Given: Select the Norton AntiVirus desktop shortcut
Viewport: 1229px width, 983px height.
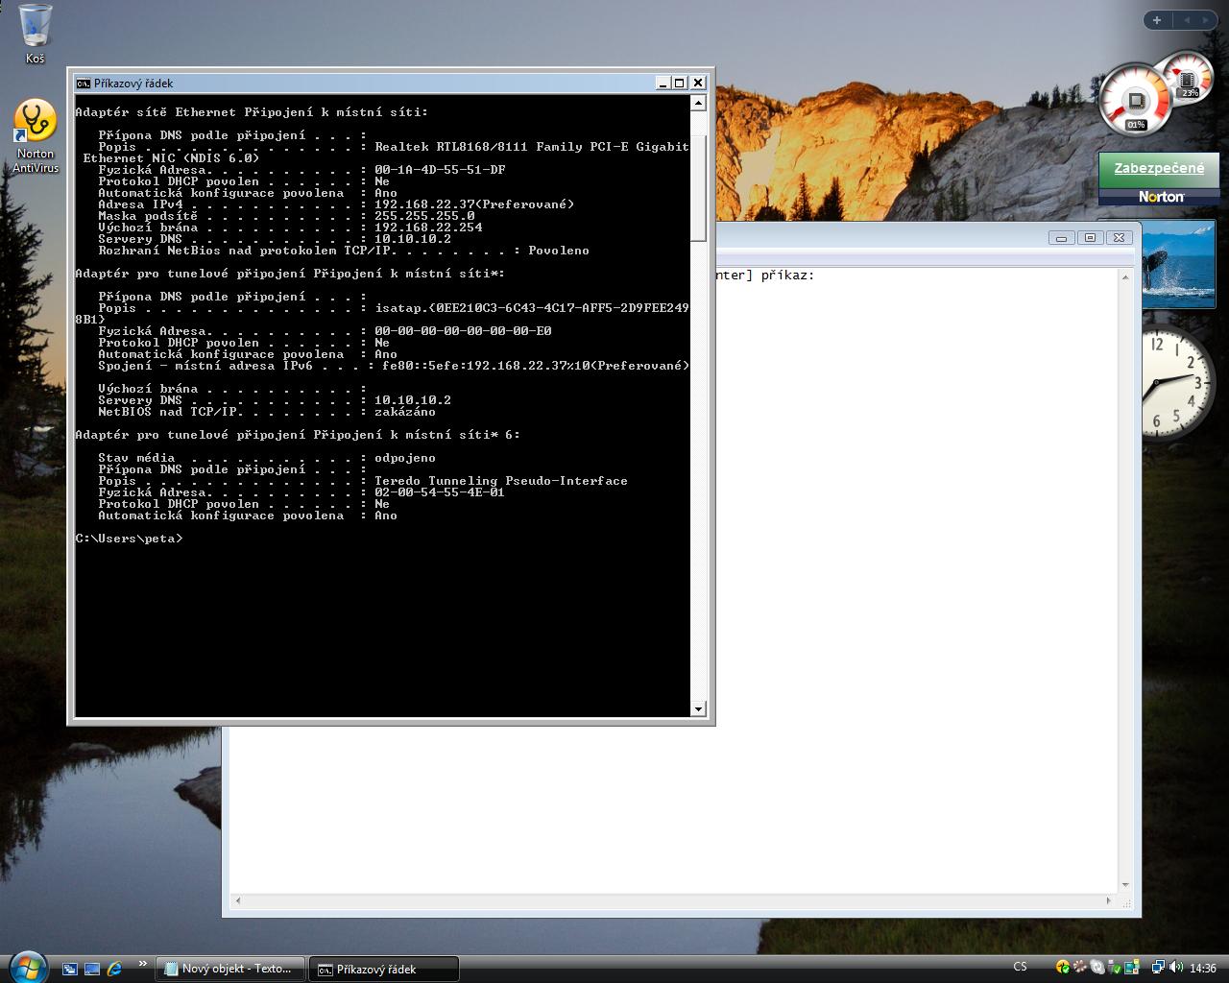Looking at the screenshot, I should [36, 137].
